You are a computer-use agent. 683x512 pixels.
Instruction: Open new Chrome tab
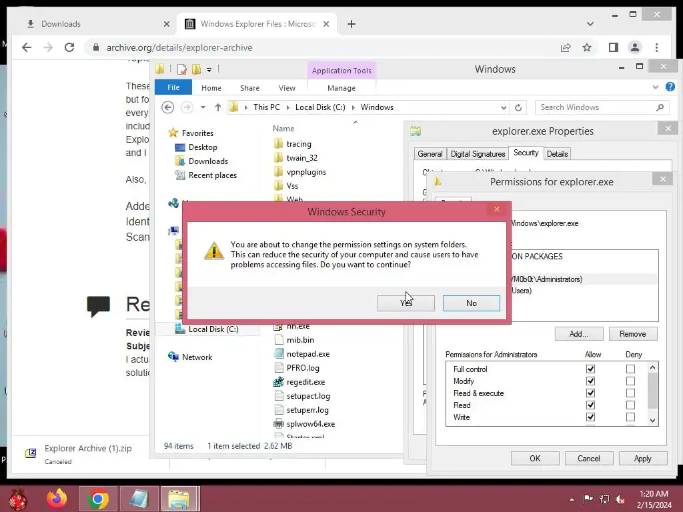point(351,24)
